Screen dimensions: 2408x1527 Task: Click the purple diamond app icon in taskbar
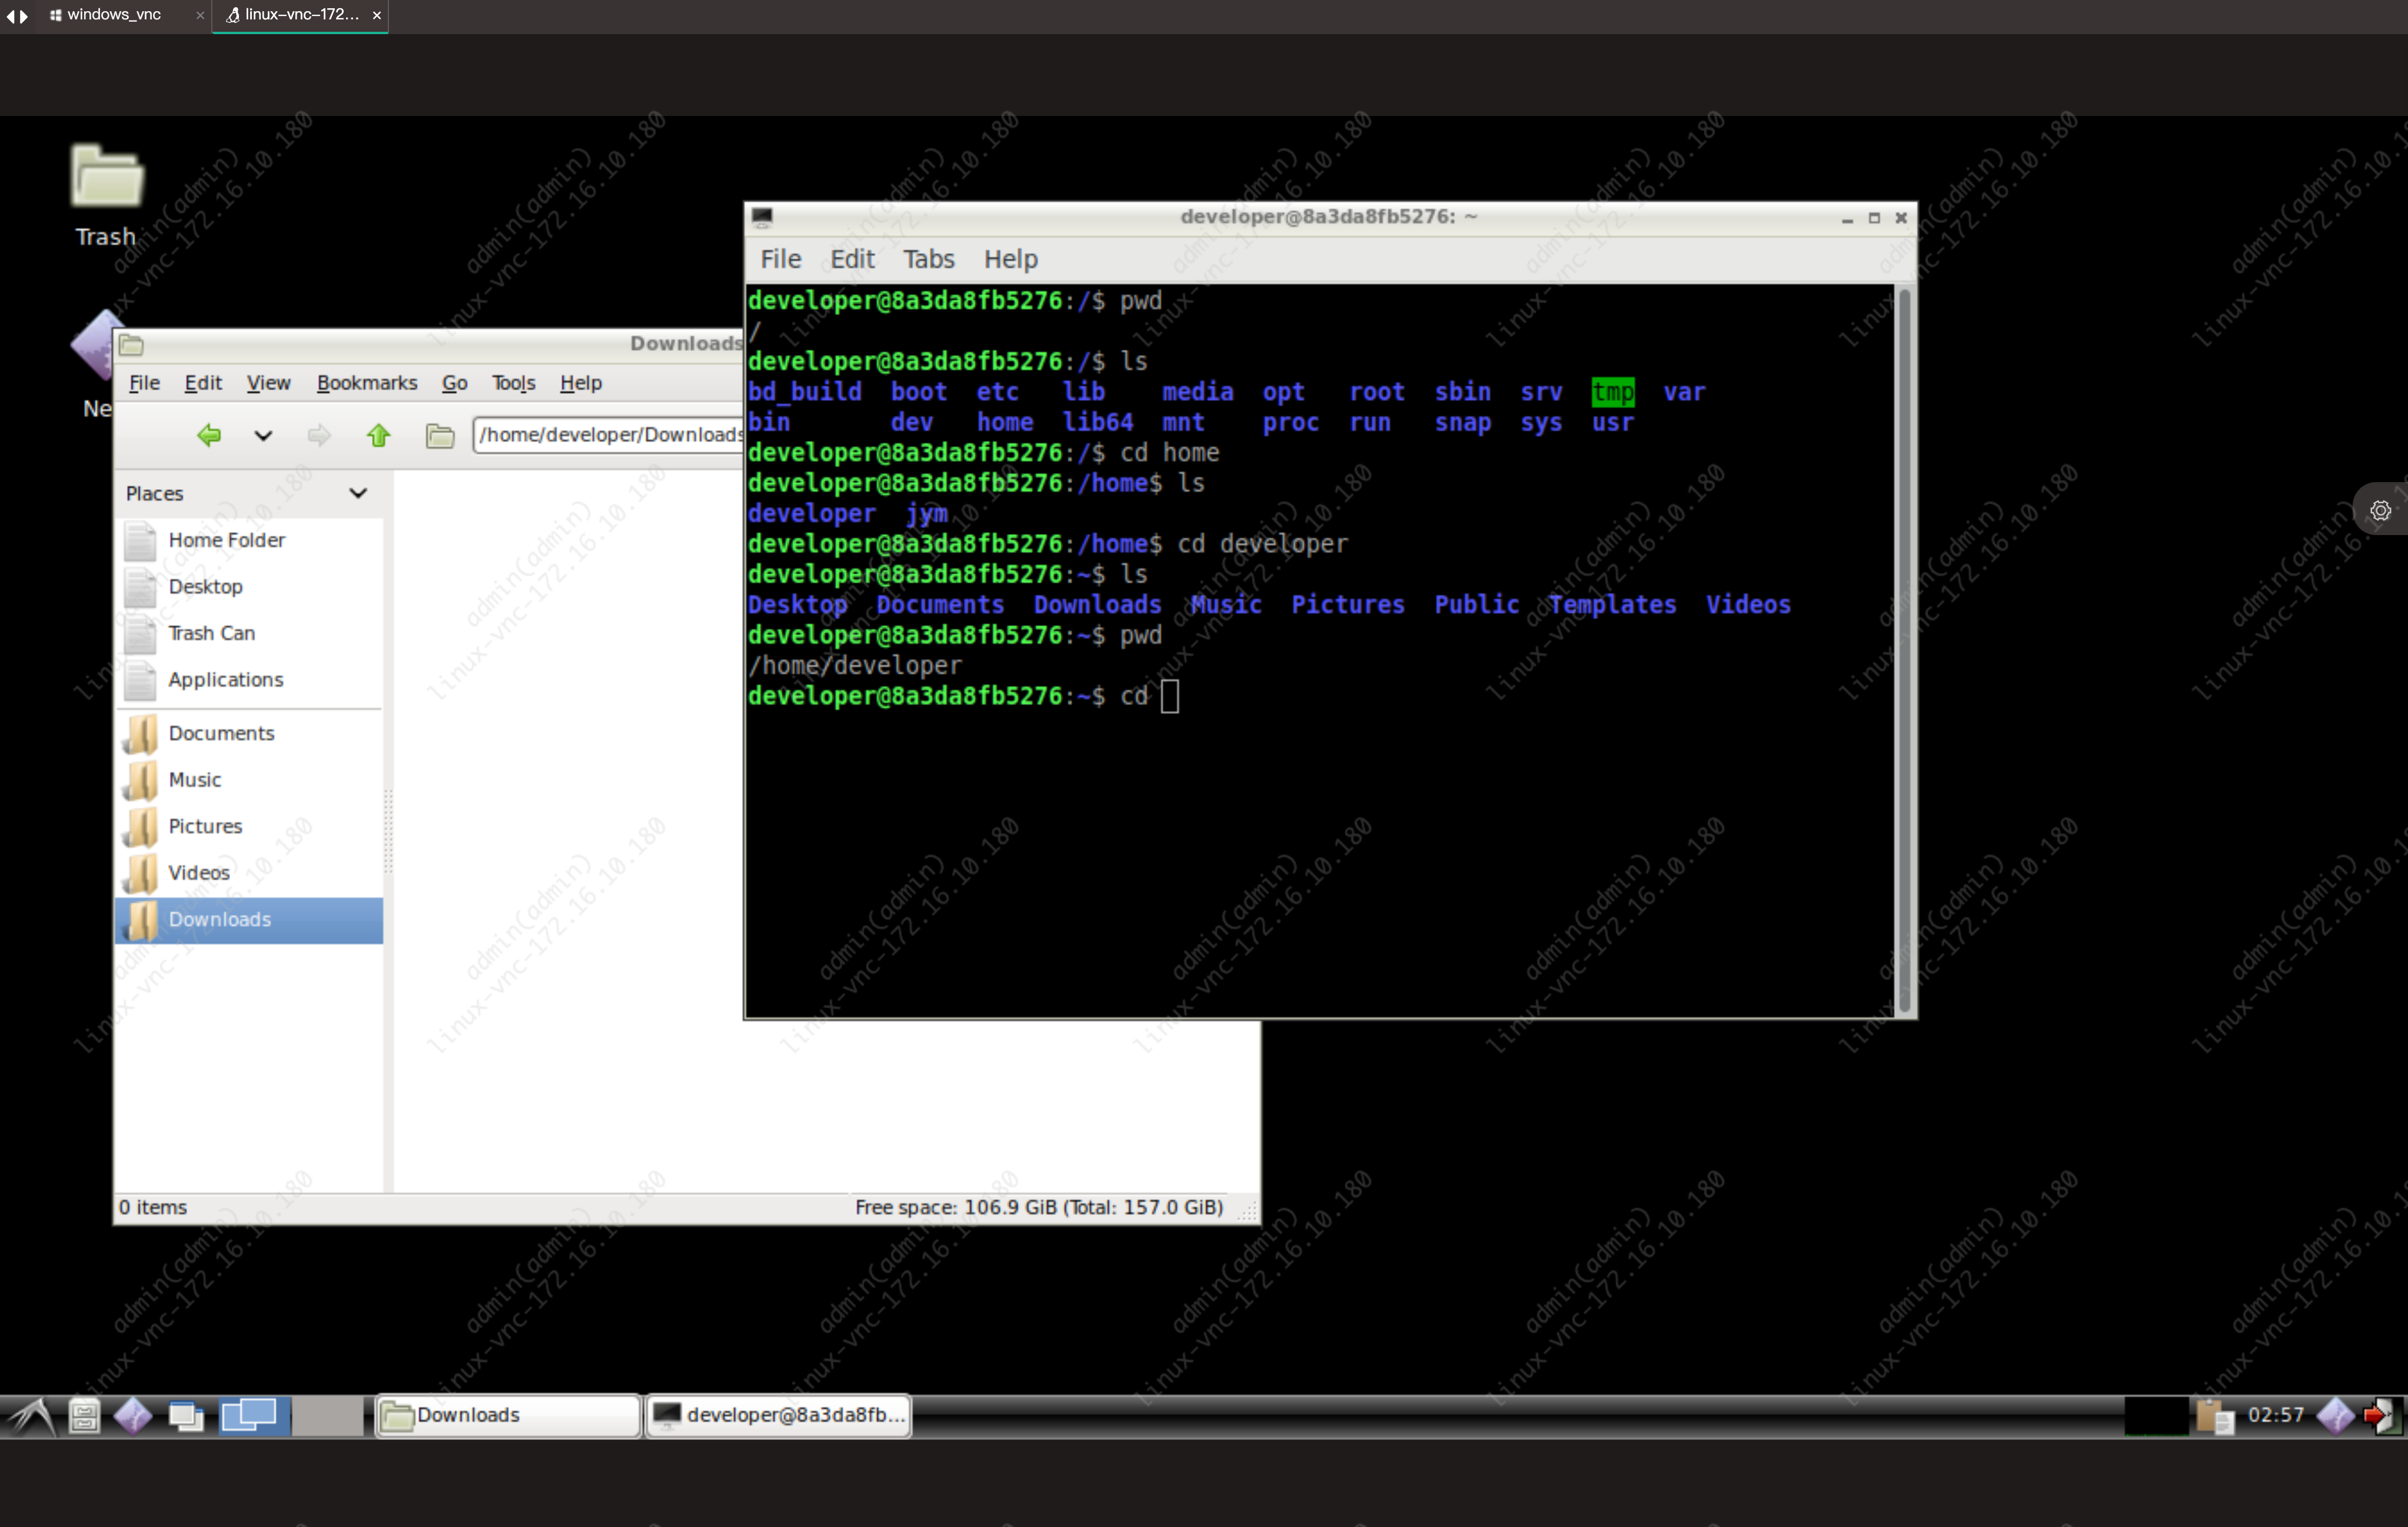click(133, 1416)
